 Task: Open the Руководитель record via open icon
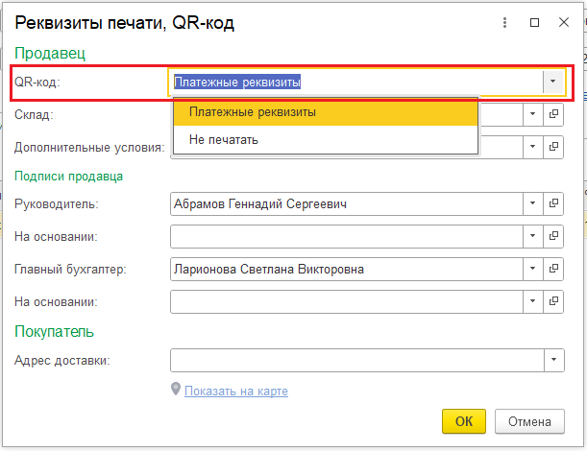click(x=553, y=203)
